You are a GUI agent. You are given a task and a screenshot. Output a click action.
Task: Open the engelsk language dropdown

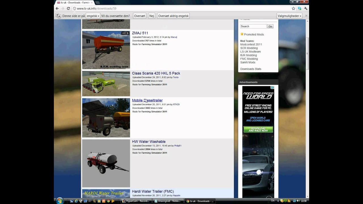click(93, 16)
